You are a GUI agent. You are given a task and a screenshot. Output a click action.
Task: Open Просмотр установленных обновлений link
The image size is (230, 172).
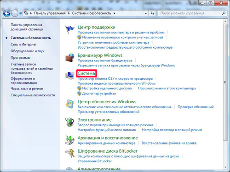[x=109, y=112]
